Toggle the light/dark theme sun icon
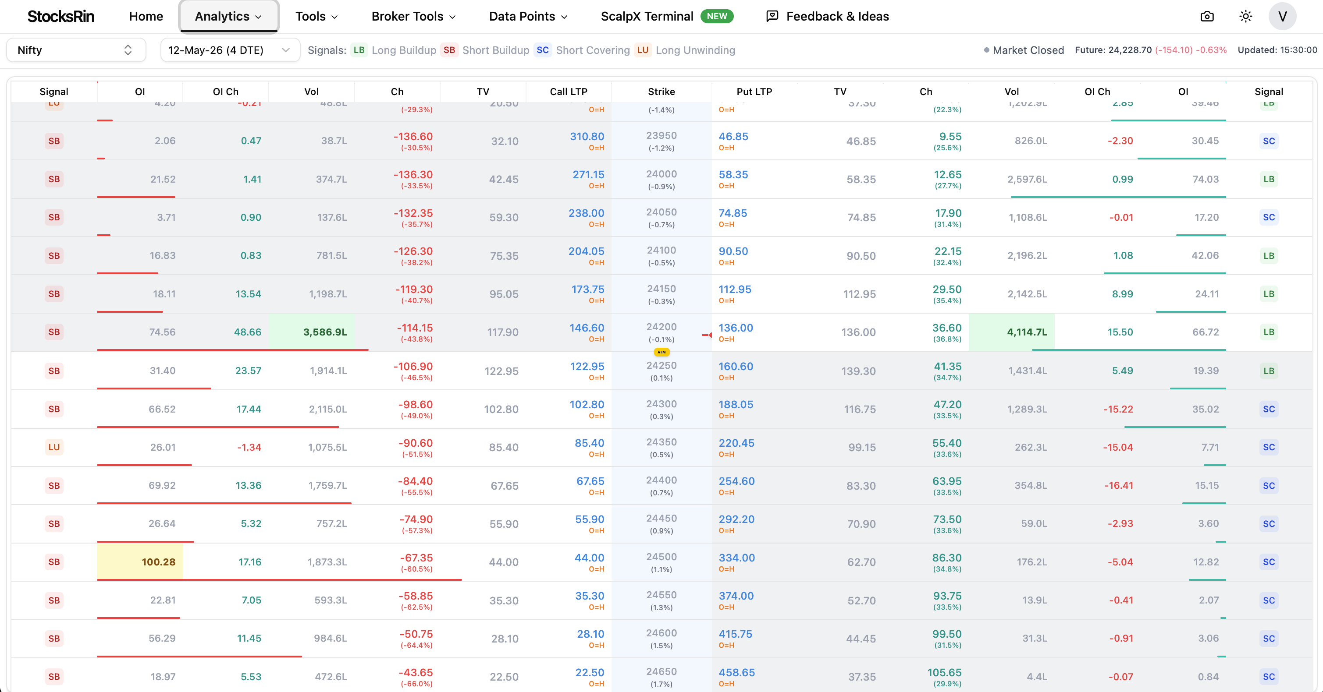 1245,16
